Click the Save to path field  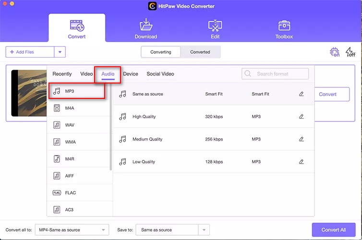click(x=167, y=230)
